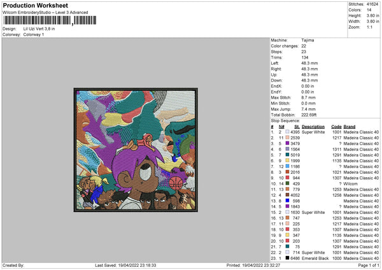Click the 'Emerald Black' description in stop 23
The height and width of the screenshot is (270, 382).
(x=315, y=258)
